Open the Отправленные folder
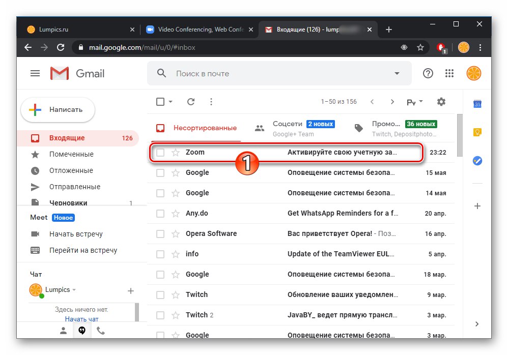Screen dimensions: 508x355 [x=78, y=187]
